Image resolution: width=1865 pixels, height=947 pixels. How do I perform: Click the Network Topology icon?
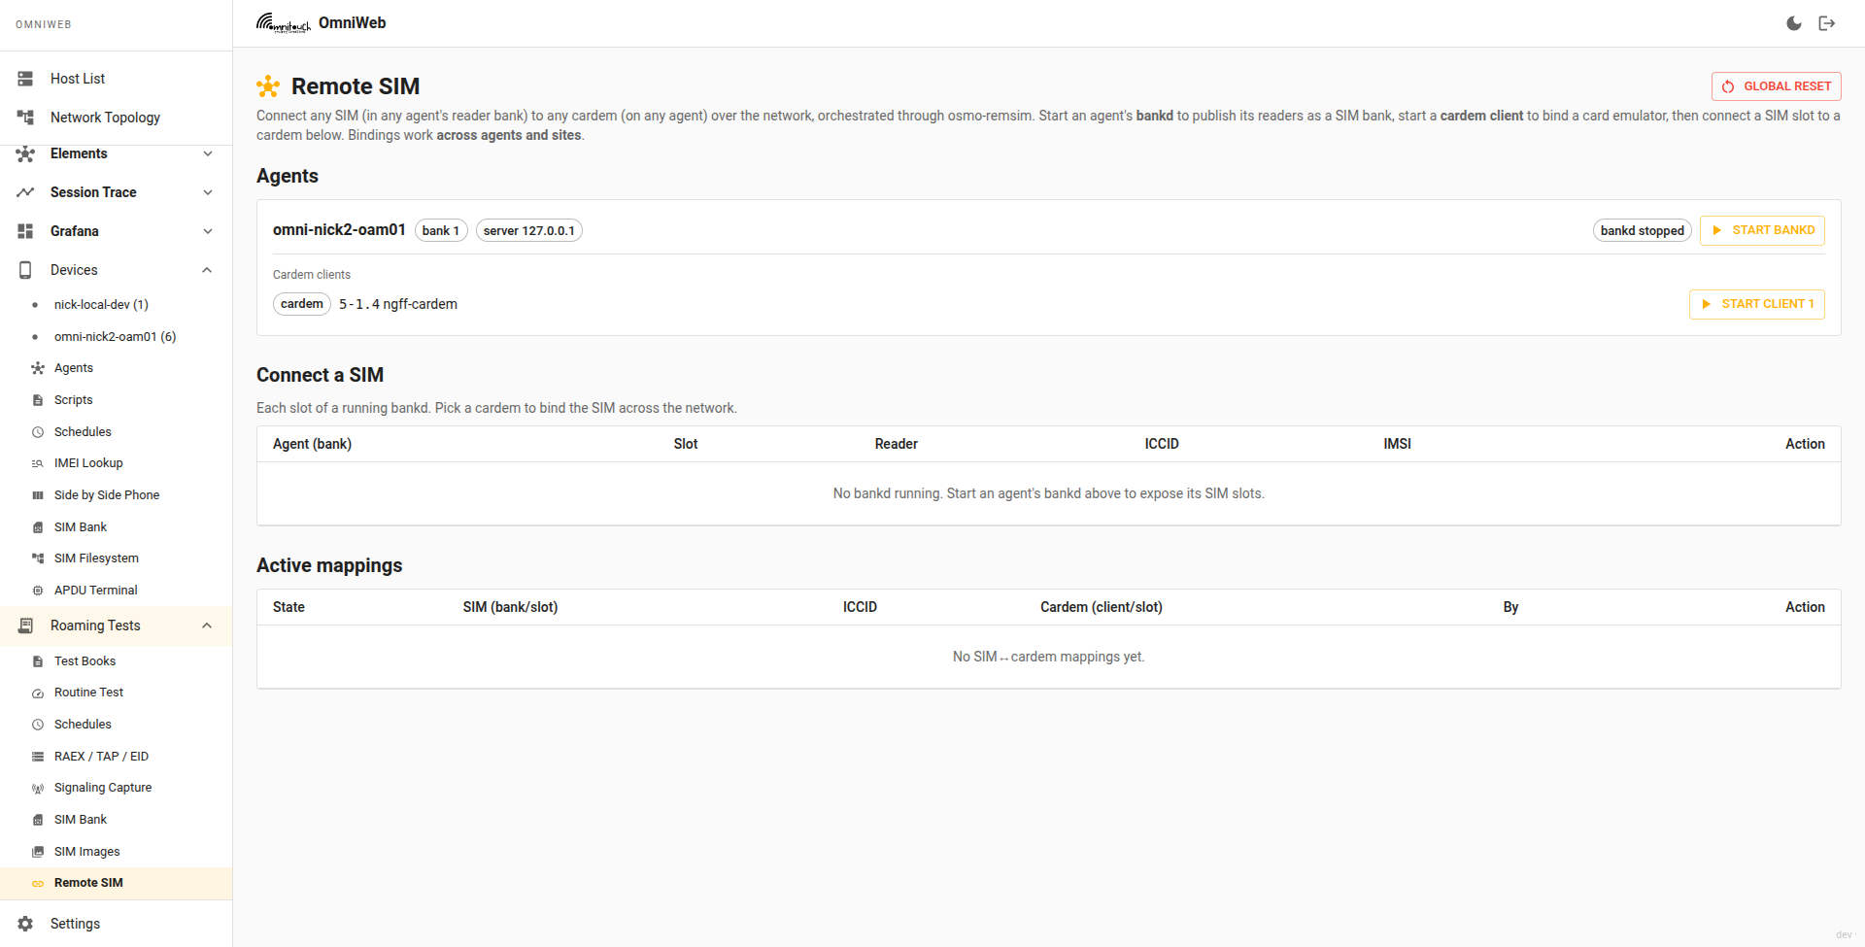tap(25, 118)
